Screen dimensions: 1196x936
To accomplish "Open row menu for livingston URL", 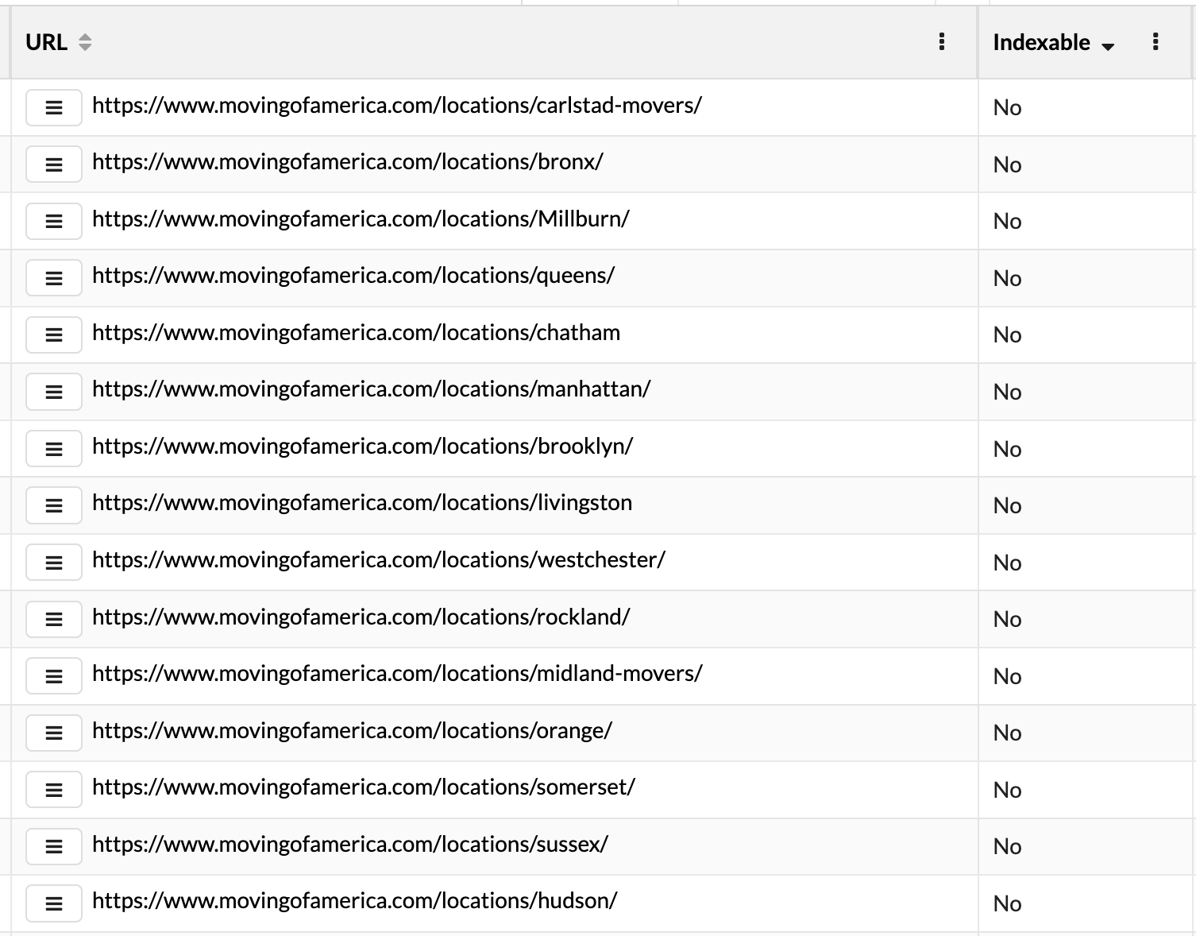I will coord(54,505).
